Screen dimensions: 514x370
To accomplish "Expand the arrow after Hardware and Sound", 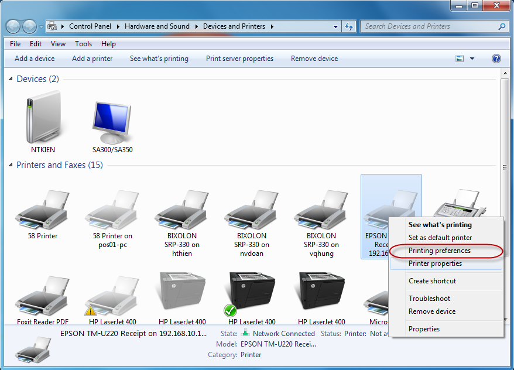I will (196, 26).
